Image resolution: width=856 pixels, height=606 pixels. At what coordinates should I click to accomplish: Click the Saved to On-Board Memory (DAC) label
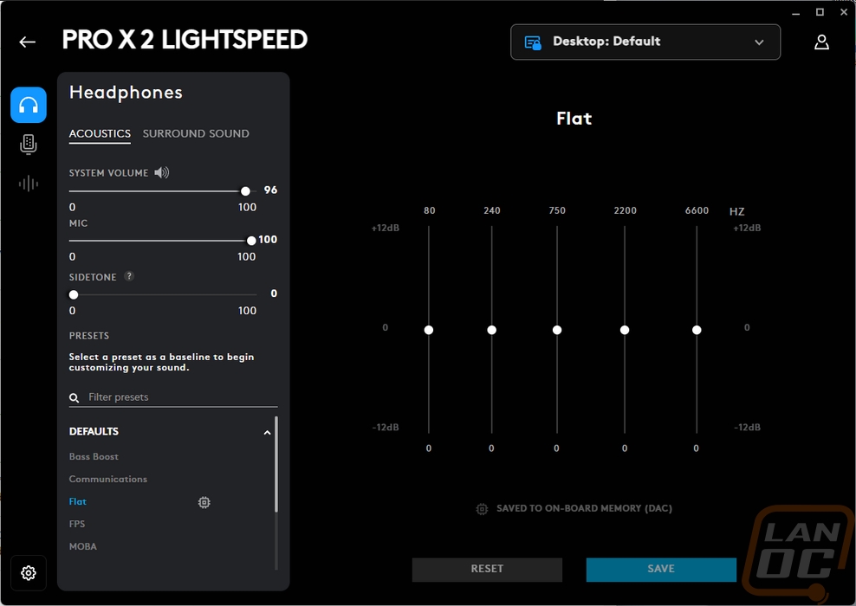584,508
